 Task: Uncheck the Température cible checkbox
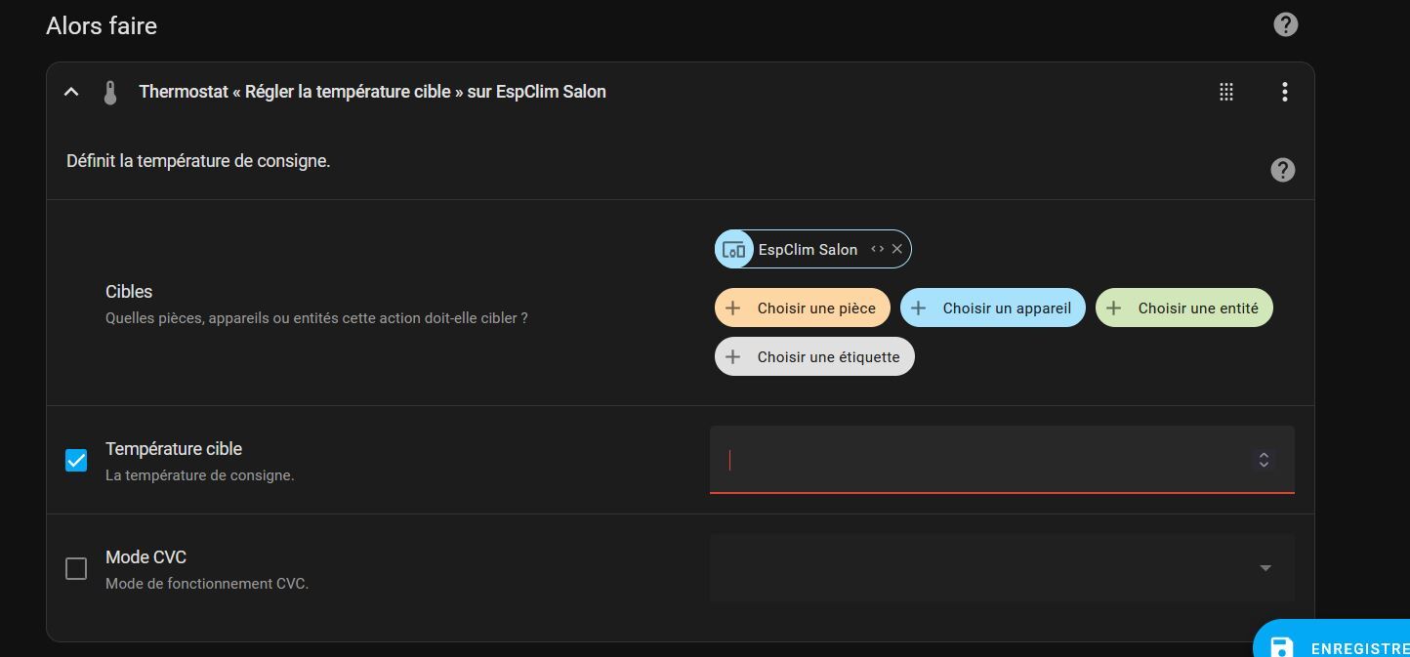click(x=76, y=460)
